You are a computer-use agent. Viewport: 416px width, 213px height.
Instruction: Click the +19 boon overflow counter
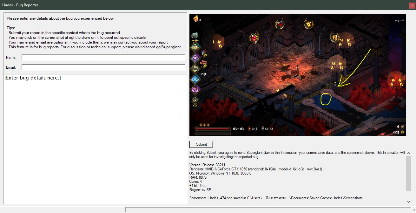pyautogui.click(x=203, y=74)
